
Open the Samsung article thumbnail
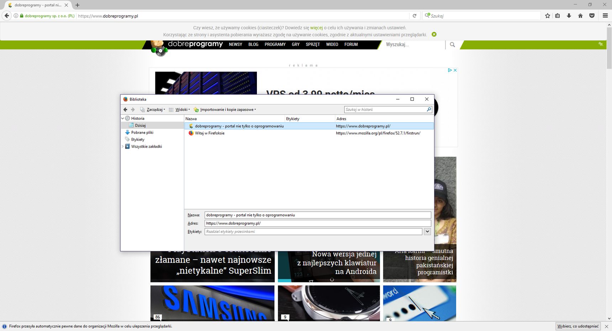click(x=212, y=303)
